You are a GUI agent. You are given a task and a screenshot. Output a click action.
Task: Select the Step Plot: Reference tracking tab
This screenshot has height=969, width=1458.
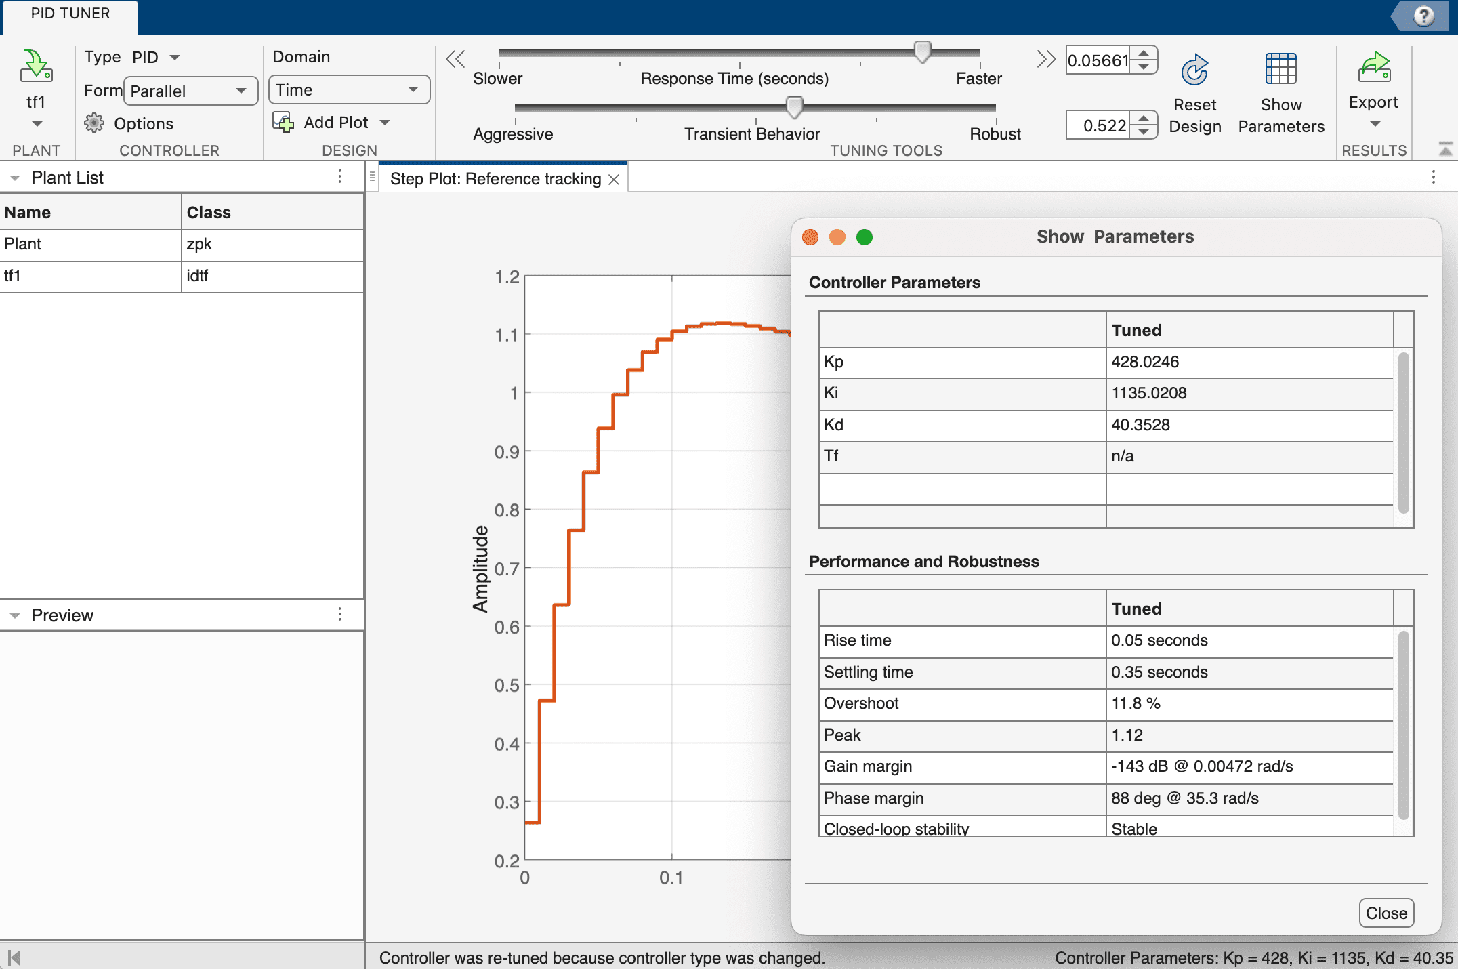tap(495, 179)
